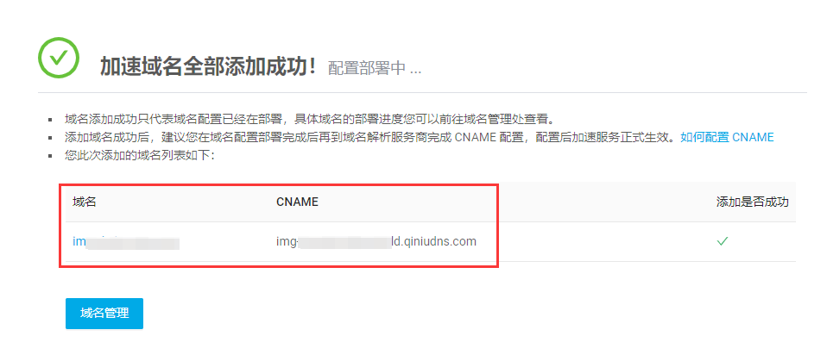Click the 域名 column header
827x361 pixels.
pyautogui.click(x=85, y=202)
